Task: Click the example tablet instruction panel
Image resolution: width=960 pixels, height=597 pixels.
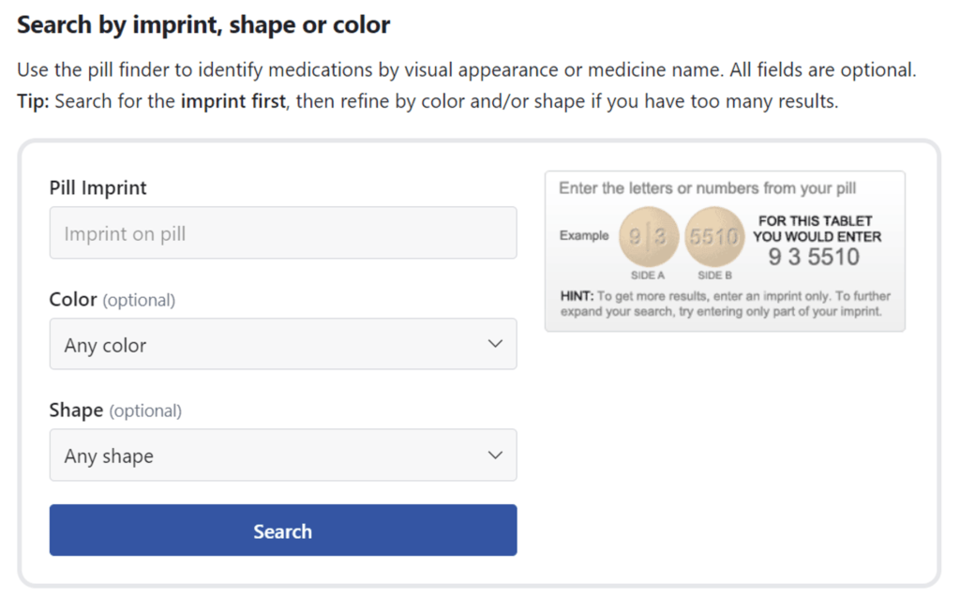Action: (725, 248)
